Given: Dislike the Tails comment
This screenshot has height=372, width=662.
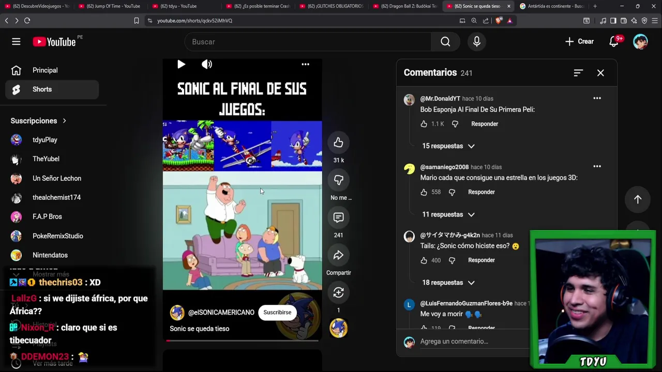Looking at the screenshot, I should [x=452, y=260].
